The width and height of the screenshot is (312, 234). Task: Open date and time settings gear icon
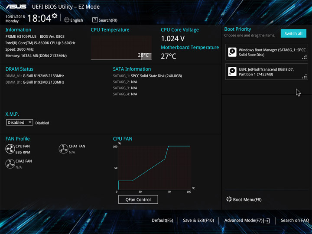click(x=55, y=16)
